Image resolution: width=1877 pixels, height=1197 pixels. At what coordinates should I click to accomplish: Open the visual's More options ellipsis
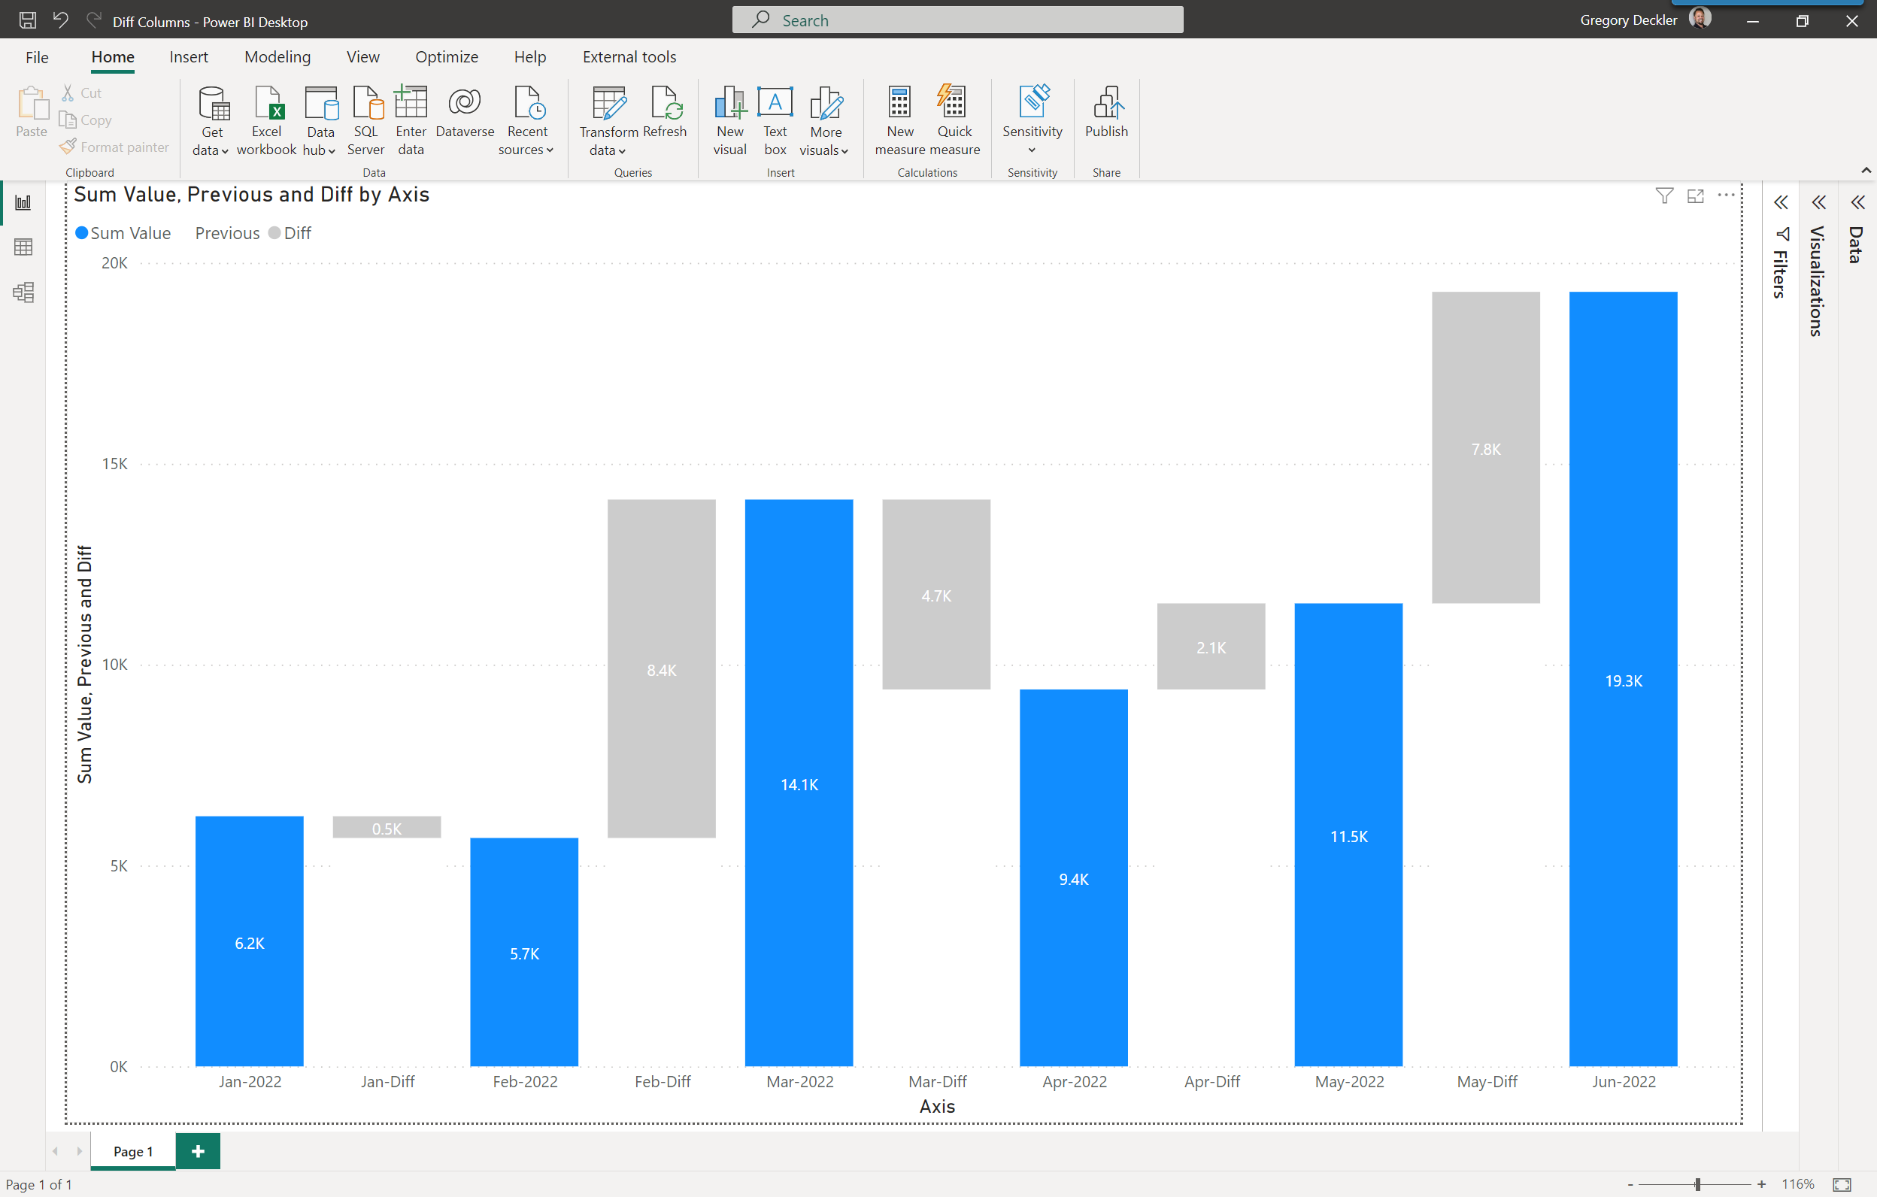pos(1727,195)
